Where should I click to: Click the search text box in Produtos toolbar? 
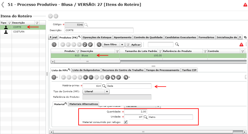[x=160, y=45]
